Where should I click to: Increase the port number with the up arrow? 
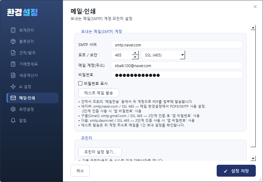(135, 53)
